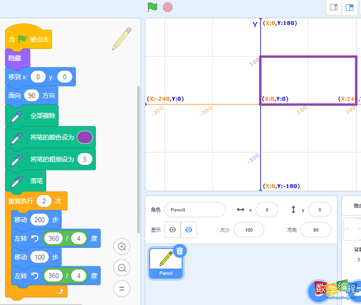361x305 pixels.
Task: Click the green flag to run
Action: 152,7
